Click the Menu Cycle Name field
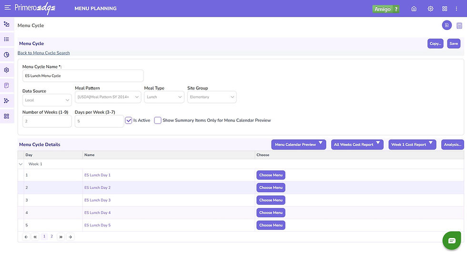 [x=83, y=76]
